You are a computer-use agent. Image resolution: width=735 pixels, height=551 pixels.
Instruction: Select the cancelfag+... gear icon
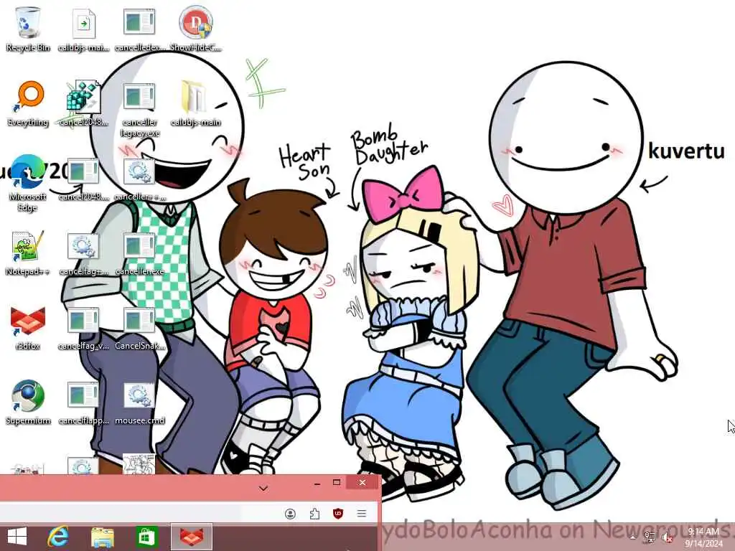point(83,253)
